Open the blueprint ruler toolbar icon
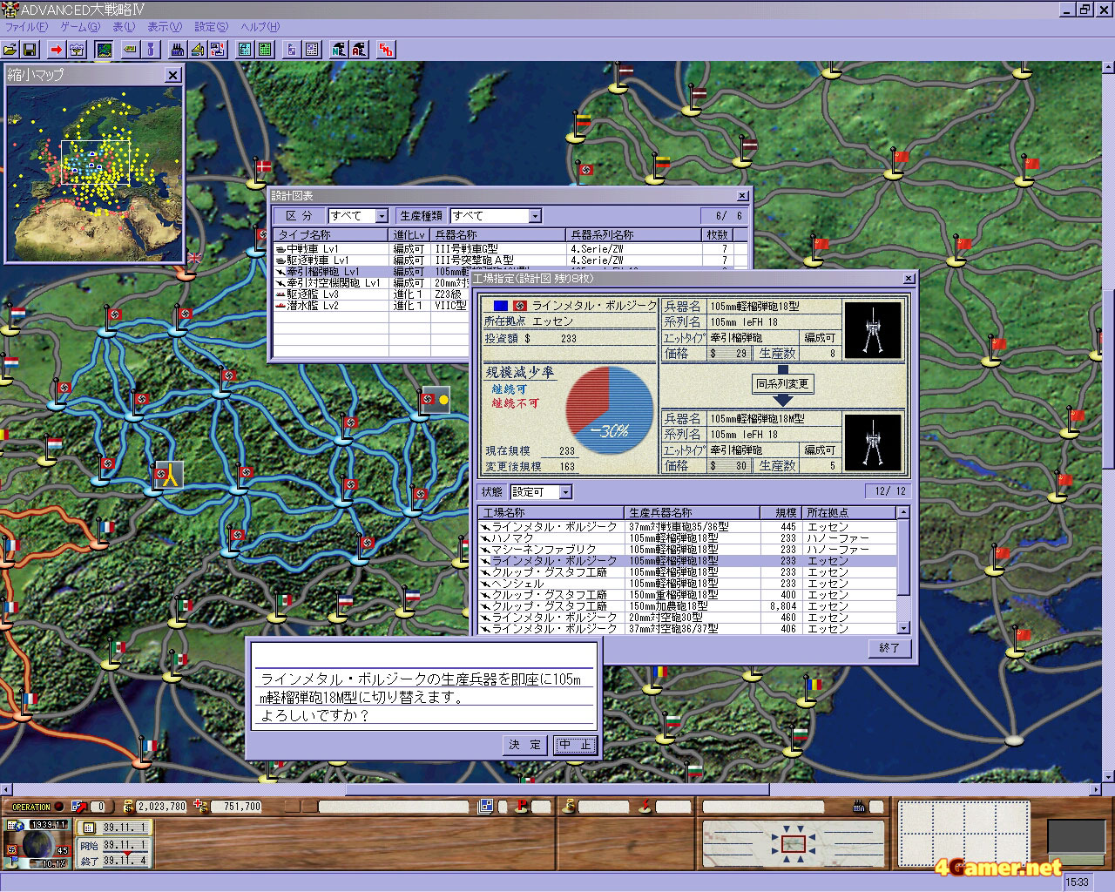The width and height of the screenshot is (1115, 892). 198,49
